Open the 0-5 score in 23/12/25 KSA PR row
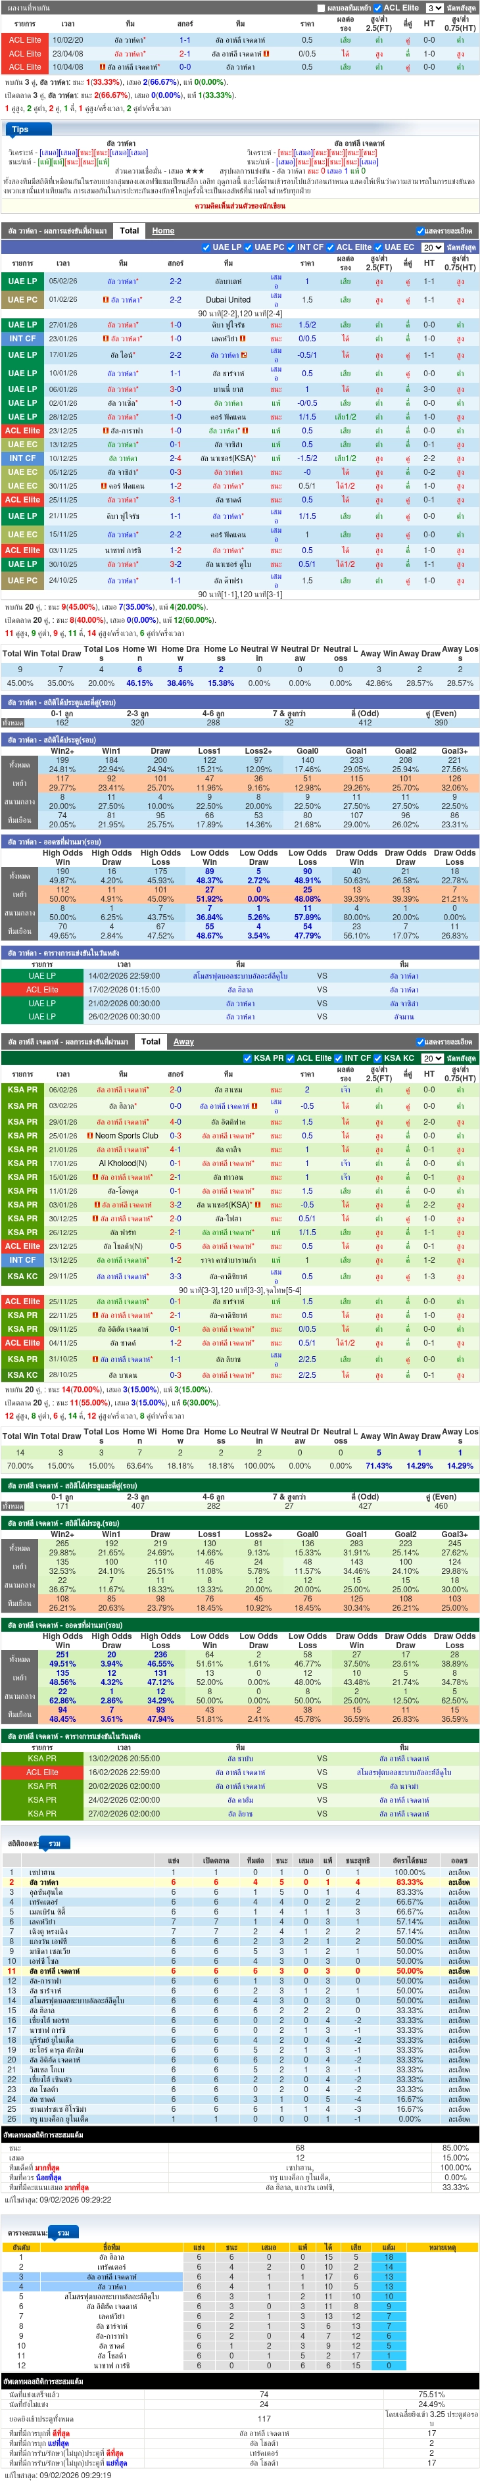Viewport: 480px width, 2490px height. point(175,1246)
